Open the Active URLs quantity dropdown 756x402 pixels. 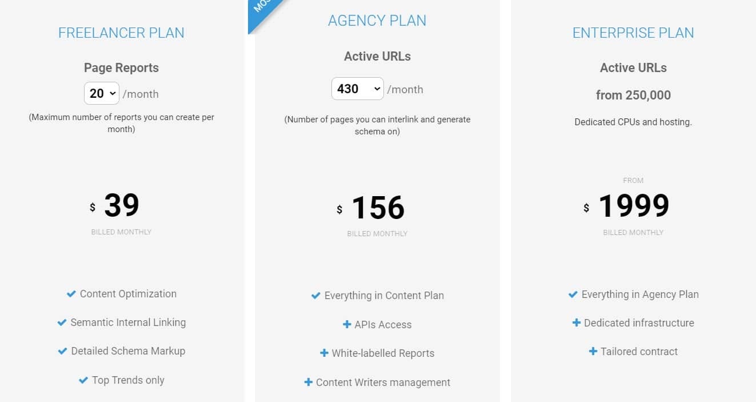coord(357,89)
